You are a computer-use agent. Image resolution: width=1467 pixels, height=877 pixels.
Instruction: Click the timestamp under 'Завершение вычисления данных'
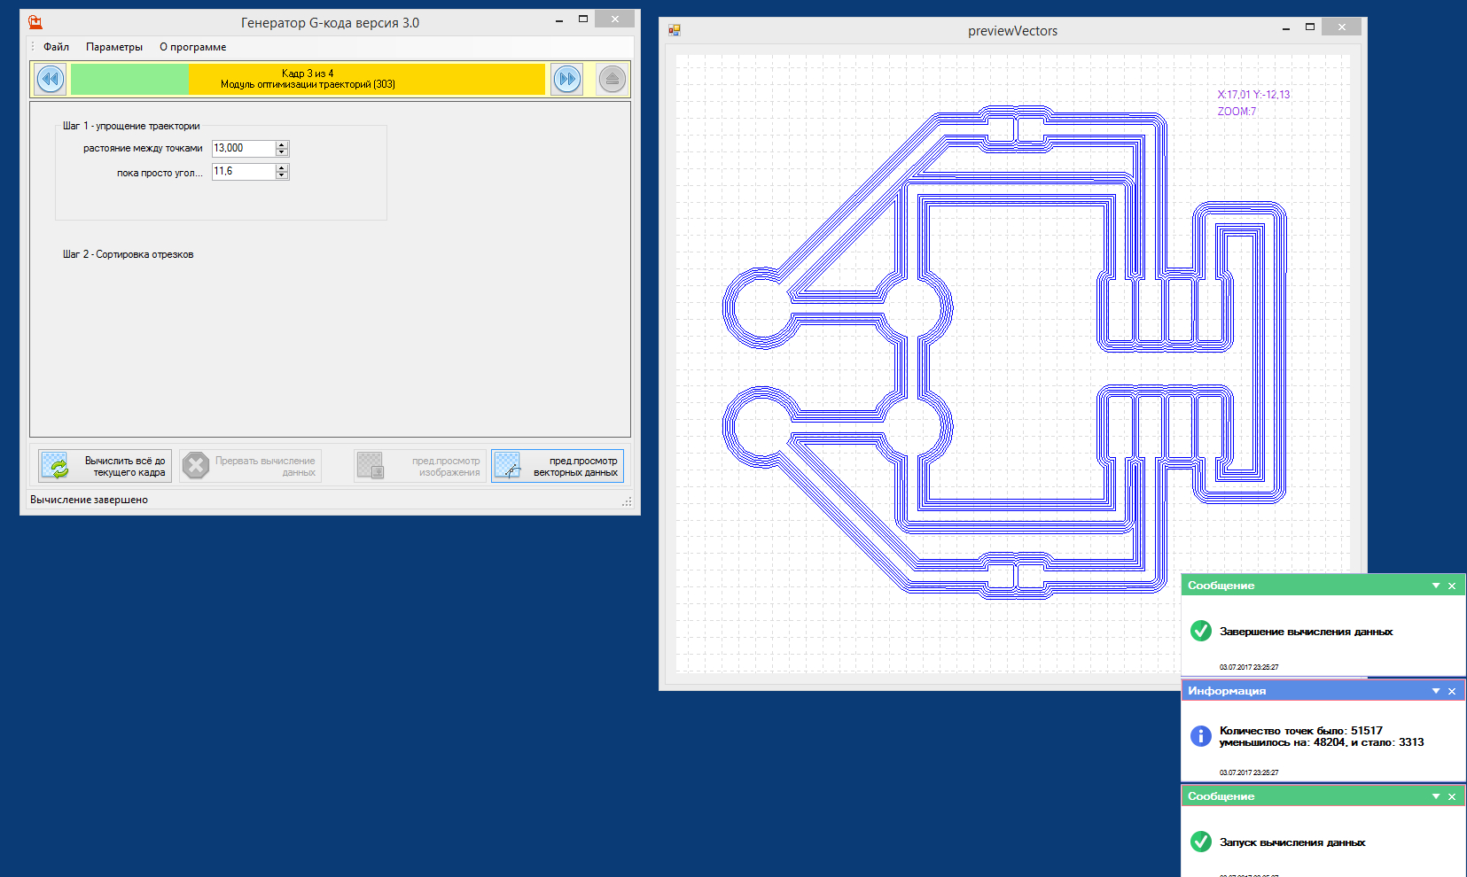1249,667
